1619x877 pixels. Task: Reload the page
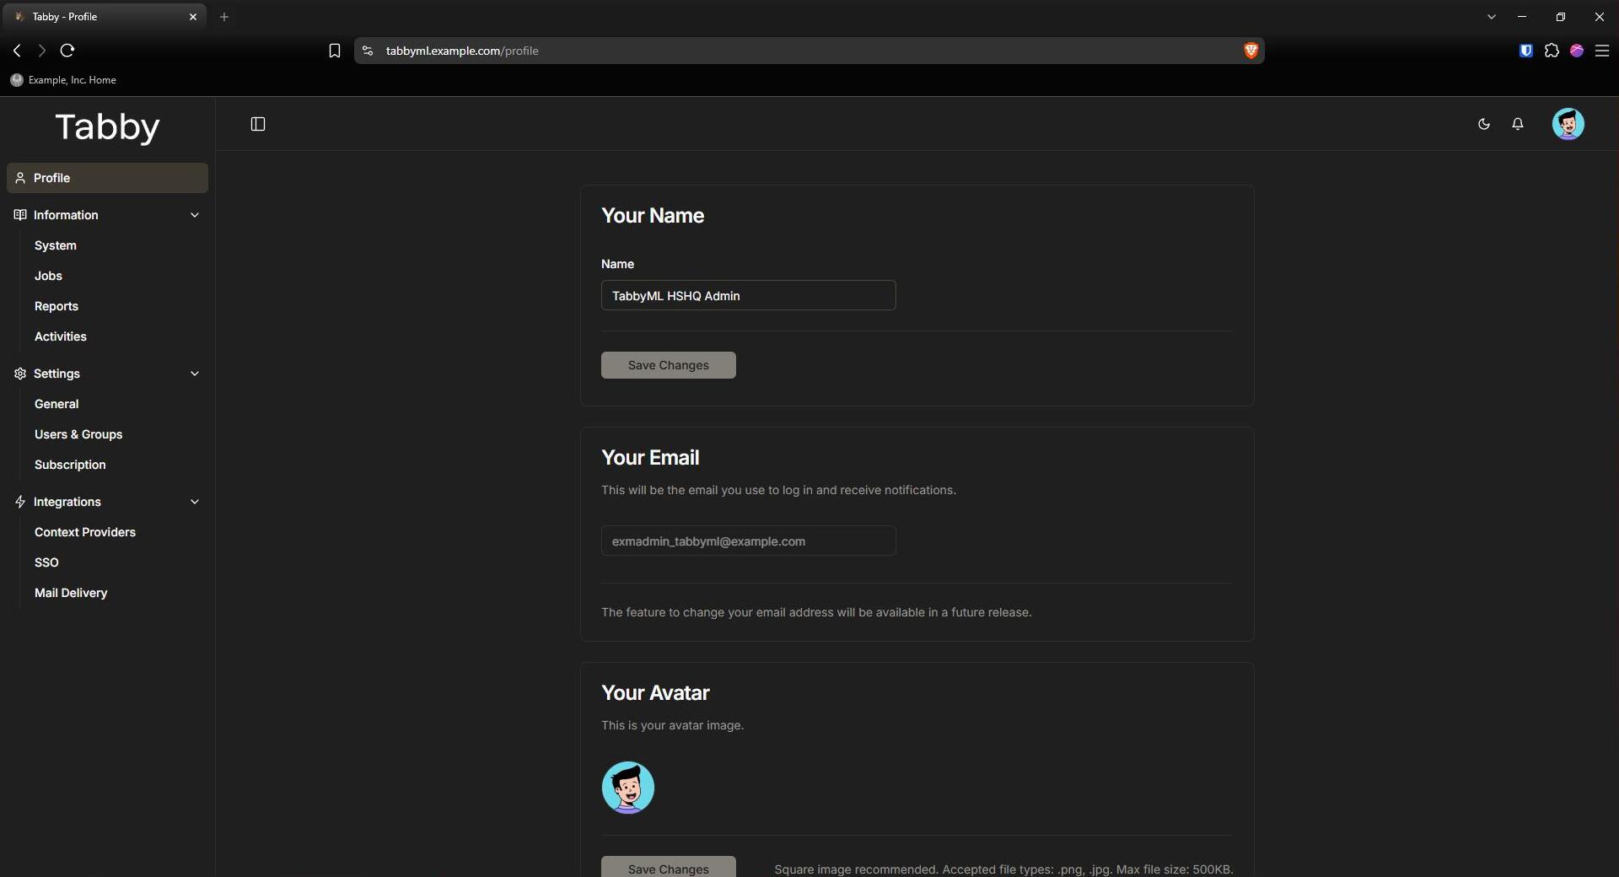(67, 51)
